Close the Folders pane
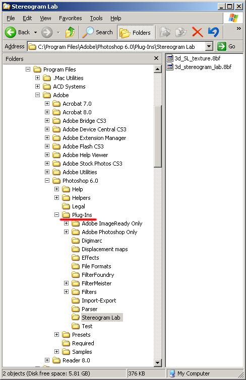 point(156,58)
